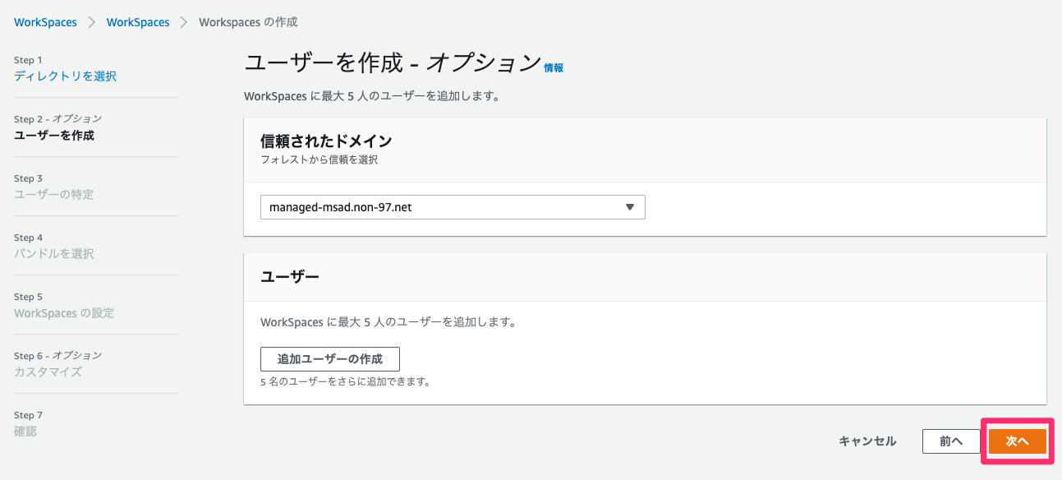This screenshot has height=480, width=1062.
Task: Click the Workspaces の作成 breadcrumb entry
Action: (247, 22)
